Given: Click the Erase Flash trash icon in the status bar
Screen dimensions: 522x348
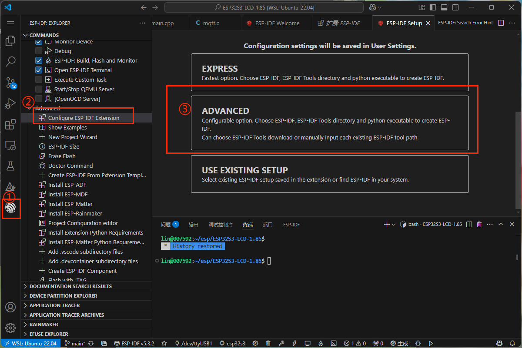Looking at the screenshot, I should pos(268,343).
